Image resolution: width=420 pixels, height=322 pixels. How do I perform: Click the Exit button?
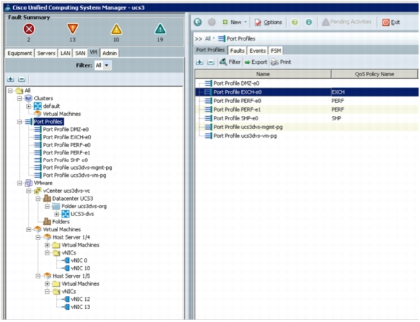(391, 22)
